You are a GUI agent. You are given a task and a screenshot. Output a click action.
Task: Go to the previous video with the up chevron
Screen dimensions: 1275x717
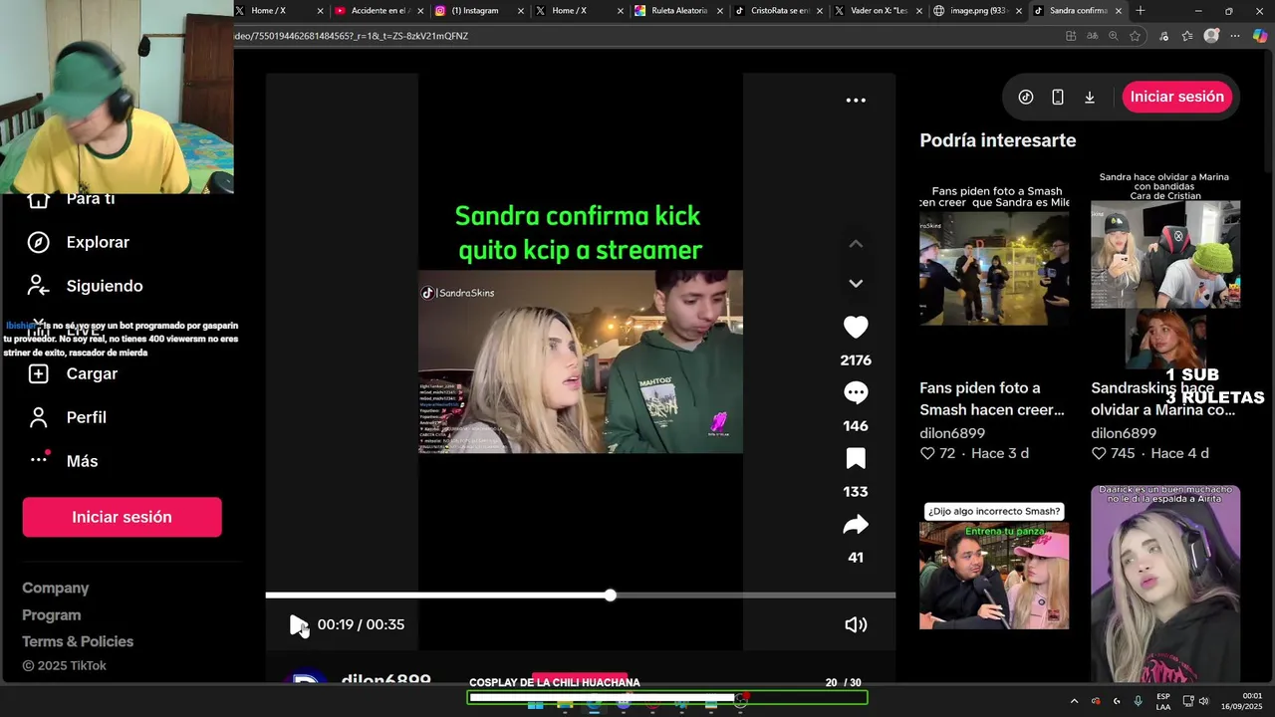(x=856, y=244)
